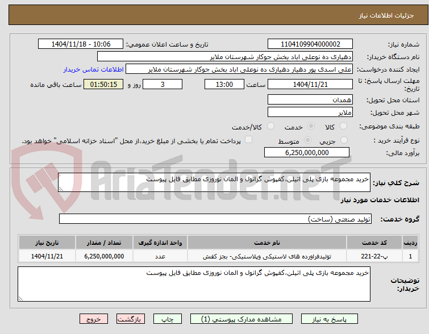Click the نام خدمت column header
This screenshot has height=334, width=429.
pyautogui.click(x=267, y=243)
